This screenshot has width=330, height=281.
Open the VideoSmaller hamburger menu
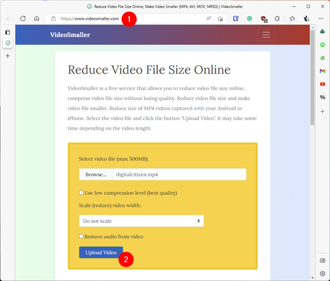[266, 35]
